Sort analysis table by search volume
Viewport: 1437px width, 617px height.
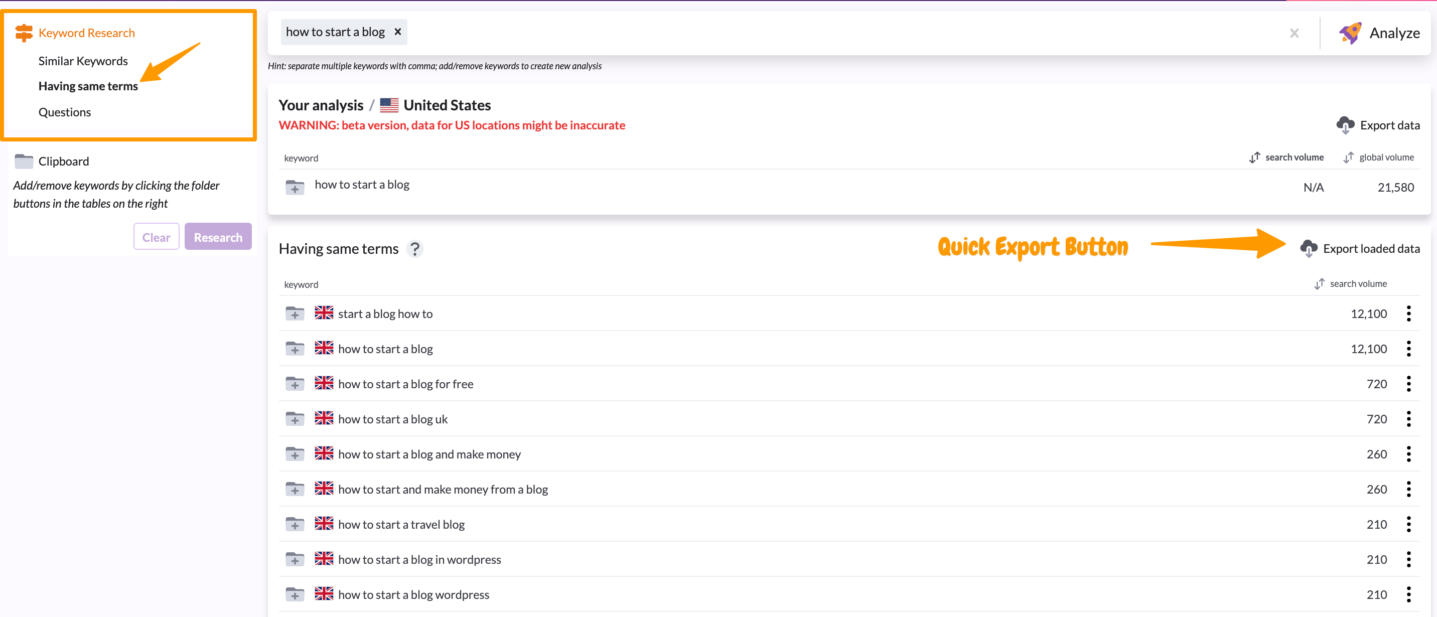[1286, 158]
